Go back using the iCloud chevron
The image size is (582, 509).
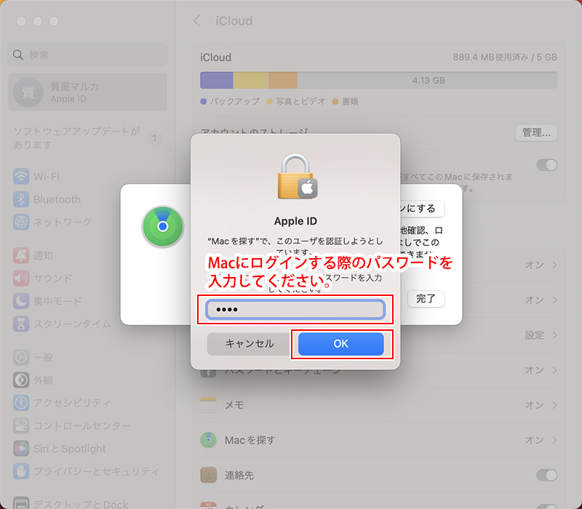click(x=196, y=20)
